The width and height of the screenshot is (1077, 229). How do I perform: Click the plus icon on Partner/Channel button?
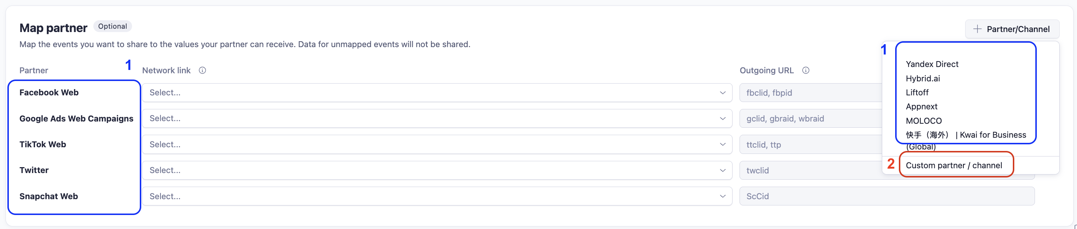pos(977,29)
